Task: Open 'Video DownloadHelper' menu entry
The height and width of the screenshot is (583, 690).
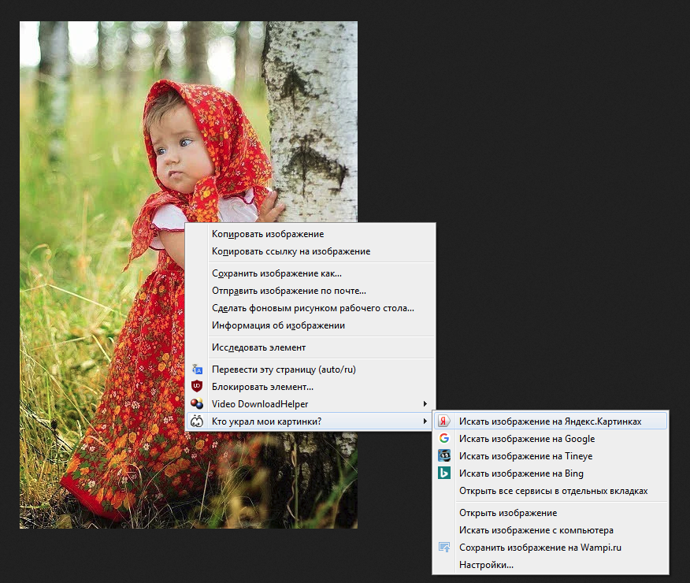Action: click(310, 403)
